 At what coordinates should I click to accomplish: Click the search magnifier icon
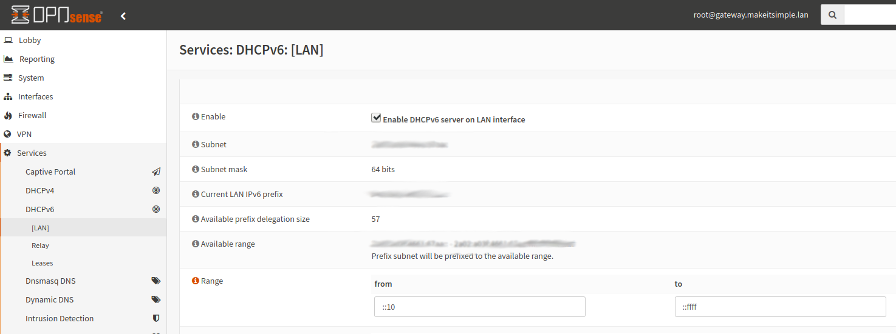[x=832, y=15]
